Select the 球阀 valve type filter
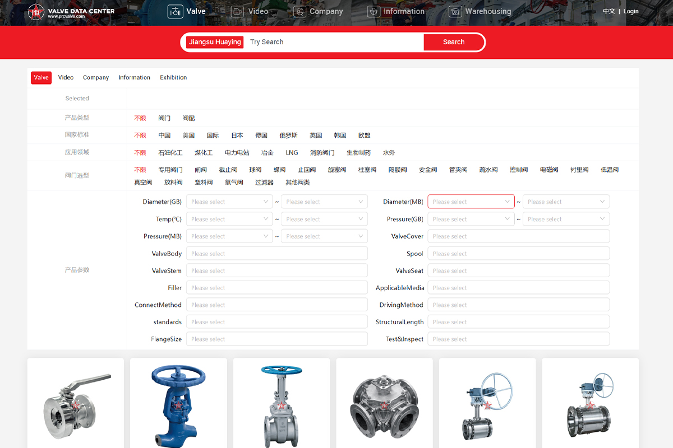Viewport: 673px width, 448px height. click(x=255, y=170)
